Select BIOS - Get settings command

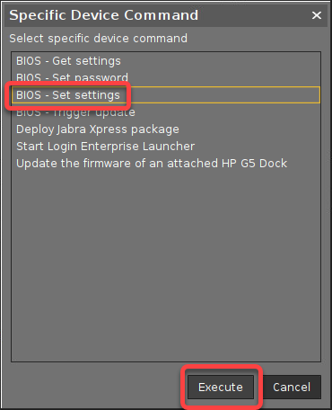[166, 61]
